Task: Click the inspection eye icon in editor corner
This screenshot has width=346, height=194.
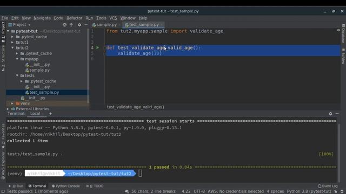Action: pyautogui.click(x=338, y=30)
